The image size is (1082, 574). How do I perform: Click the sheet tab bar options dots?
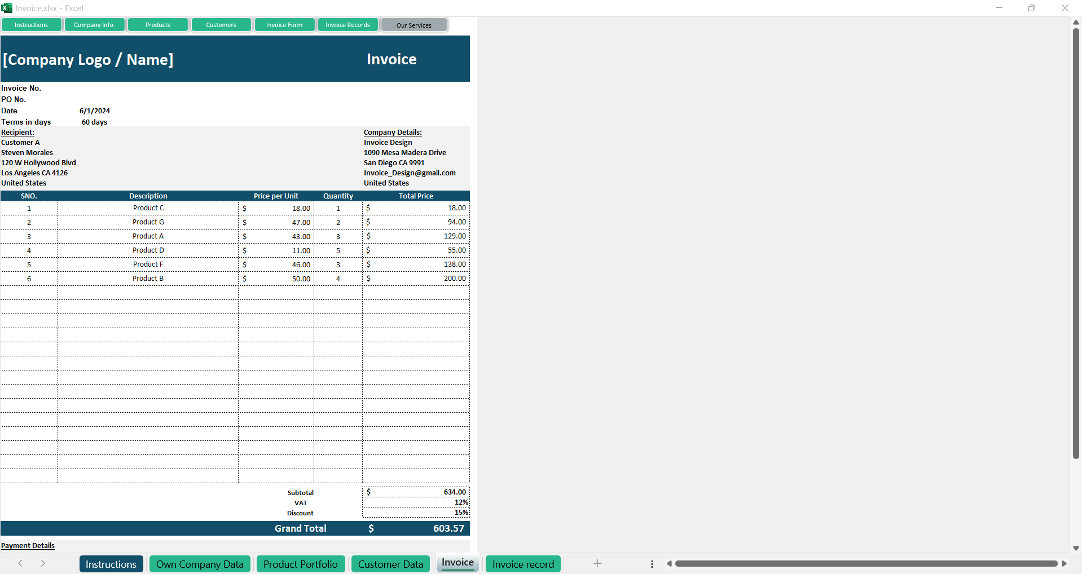pyautogui.click(x=652, y=564)
